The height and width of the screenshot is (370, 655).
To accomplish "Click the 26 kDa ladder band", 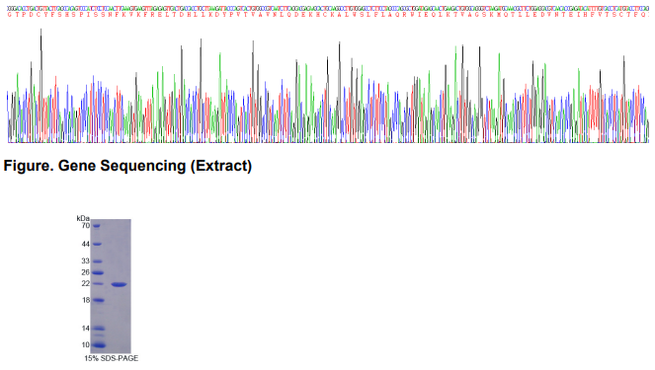I will pyautogui.click(x=98, y=272).
